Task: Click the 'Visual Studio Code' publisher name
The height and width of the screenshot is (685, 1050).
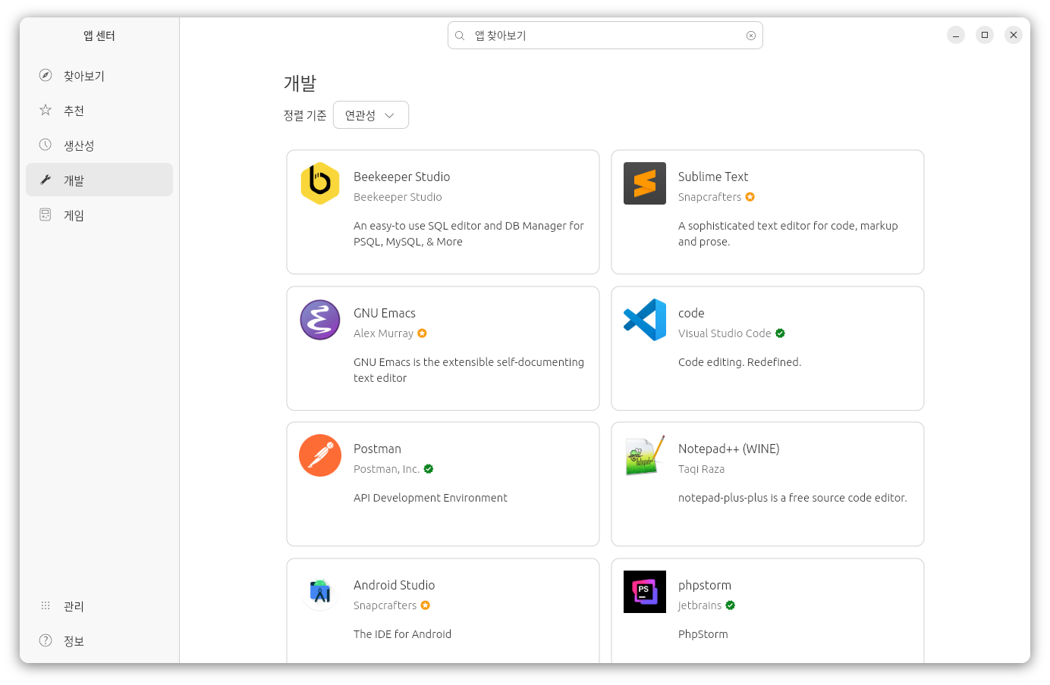Action: tap(725, 333)
